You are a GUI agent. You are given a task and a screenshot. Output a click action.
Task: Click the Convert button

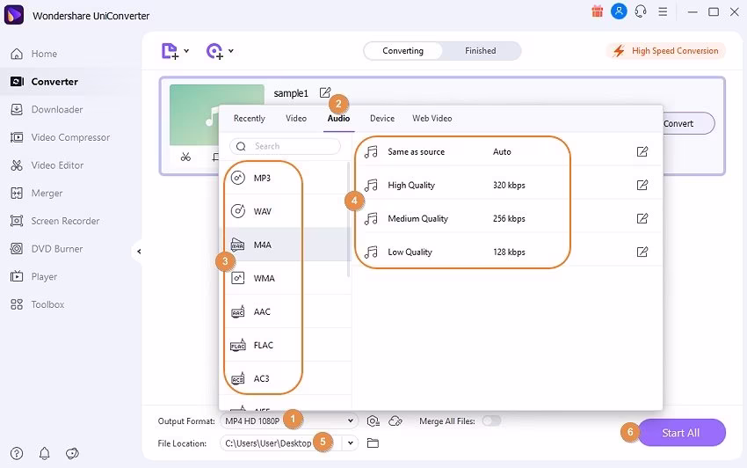pyautogui.click(x=688, y=123)
